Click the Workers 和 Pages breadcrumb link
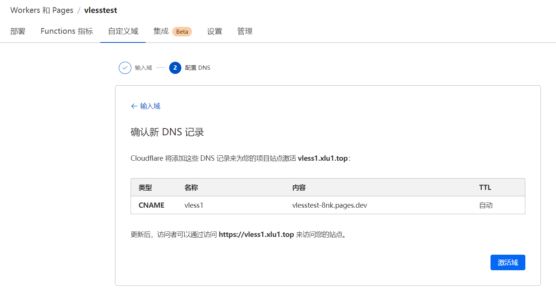 pos(42,10)
